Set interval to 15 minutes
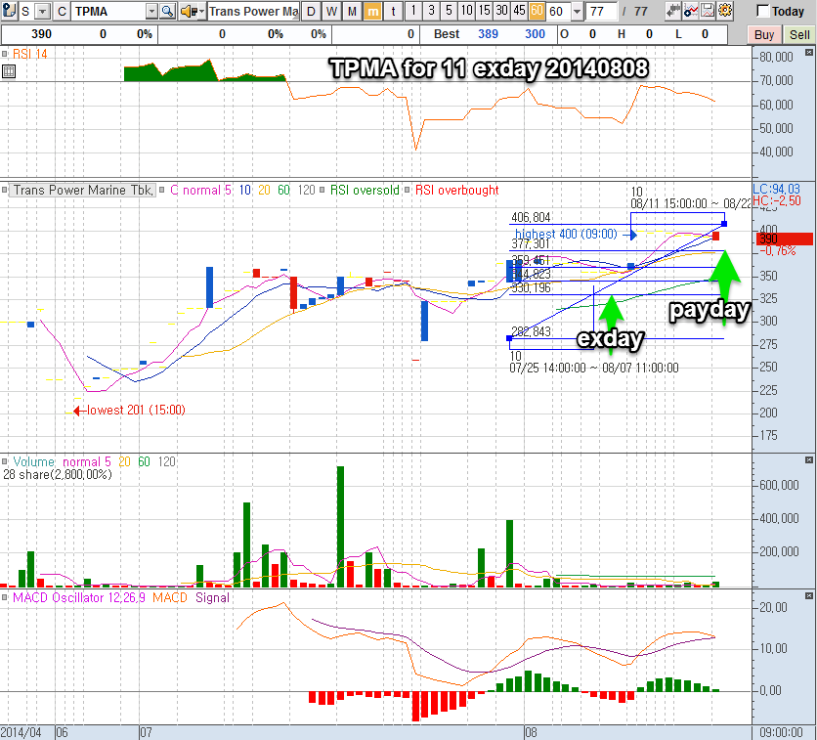817x740 pixels. (x=484, y=11)
